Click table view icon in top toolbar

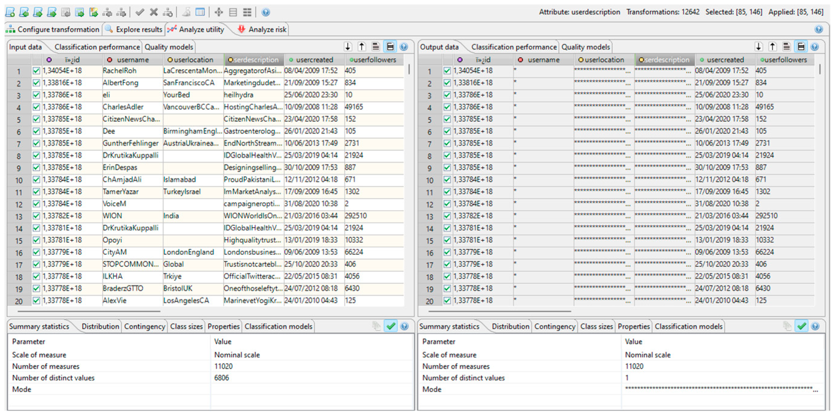click(200, 12)
